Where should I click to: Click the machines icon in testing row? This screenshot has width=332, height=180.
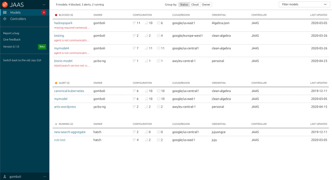[159, 35]
